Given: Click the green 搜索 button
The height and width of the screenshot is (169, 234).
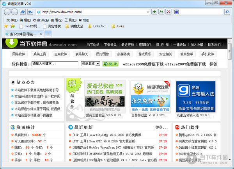Looking at the screenshot, I should point(110,64).
